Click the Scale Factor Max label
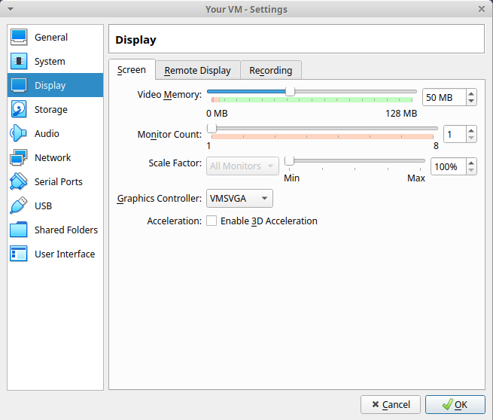The image size is (493, 420). 416,178
